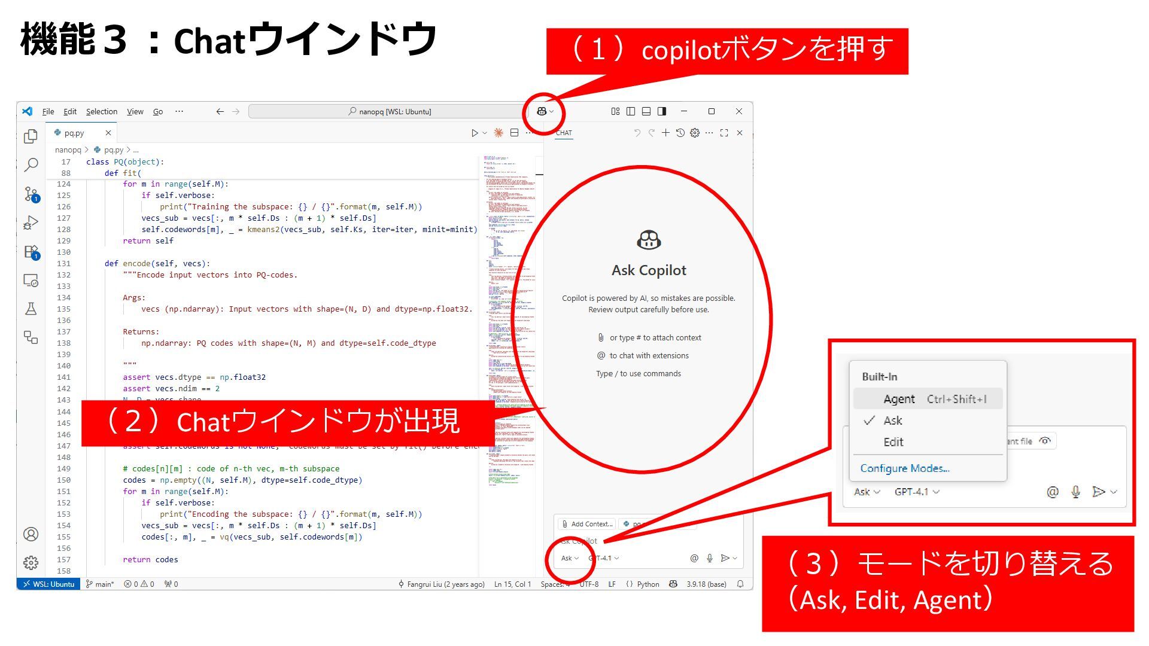Viewport: 1149px width, 646px height.
Task: Click the Add Context... button
Action: point(587,524)
